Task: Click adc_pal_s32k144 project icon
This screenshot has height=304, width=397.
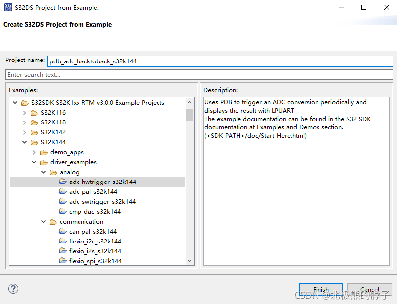Action: [x=63, y=191]
